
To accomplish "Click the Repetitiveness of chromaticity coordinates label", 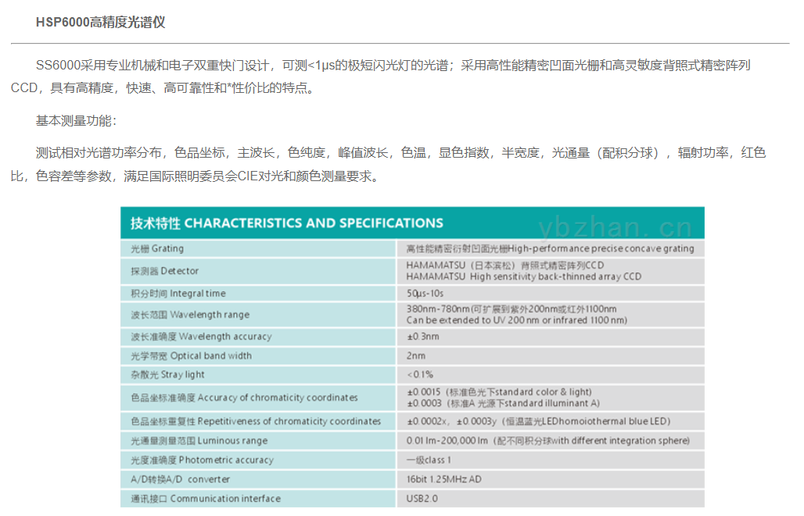I will coord(256,422).
